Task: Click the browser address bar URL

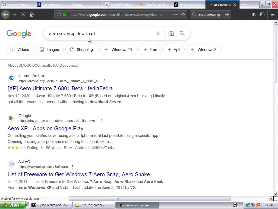Action: (115, 15)
